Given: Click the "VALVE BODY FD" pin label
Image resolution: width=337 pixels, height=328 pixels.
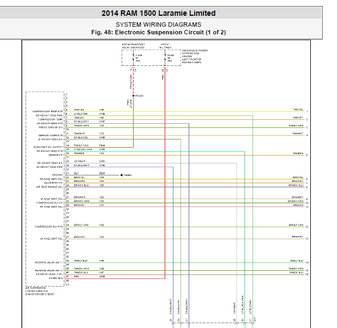Looking at the screenshot, I should (x=53, y=183).
